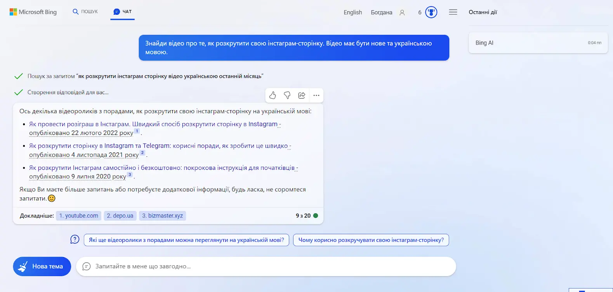Click the Докладніше label

pos(36,216)
